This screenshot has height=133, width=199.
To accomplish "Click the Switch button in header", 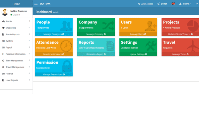I will click(x=162, y=4).
